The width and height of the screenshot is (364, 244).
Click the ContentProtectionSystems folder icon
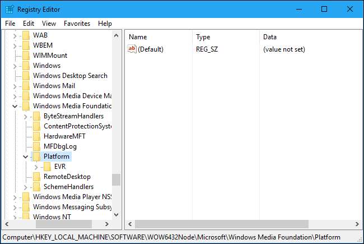click(36, 126)
